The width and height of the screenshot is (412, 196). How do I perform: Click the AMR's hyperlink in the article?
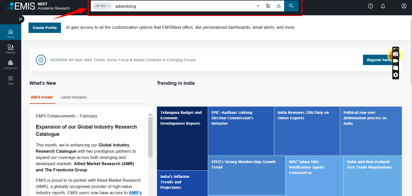click(x=135, y=193)
